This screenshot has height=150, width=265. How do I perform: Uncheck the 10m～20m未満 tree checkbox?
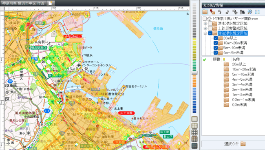(x=216, y=43)
